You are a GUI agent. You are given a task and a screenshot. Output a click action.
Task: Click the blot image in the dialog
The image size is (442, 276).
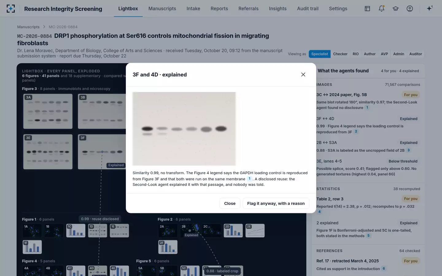[184, 129]
